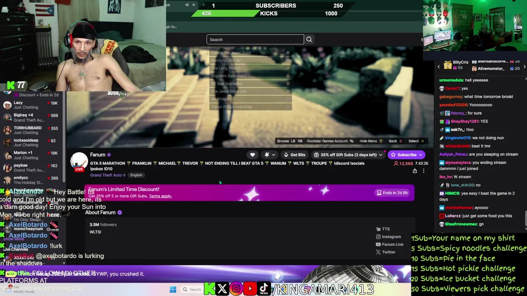
Task: Click username HIMCB in chat
Action: click(452, 193)
